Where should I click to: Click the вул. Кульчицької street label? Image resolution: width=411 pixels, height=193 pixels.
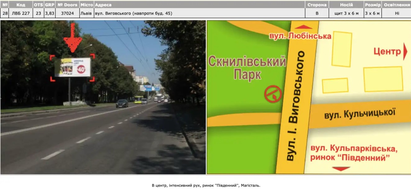(360, 114)
